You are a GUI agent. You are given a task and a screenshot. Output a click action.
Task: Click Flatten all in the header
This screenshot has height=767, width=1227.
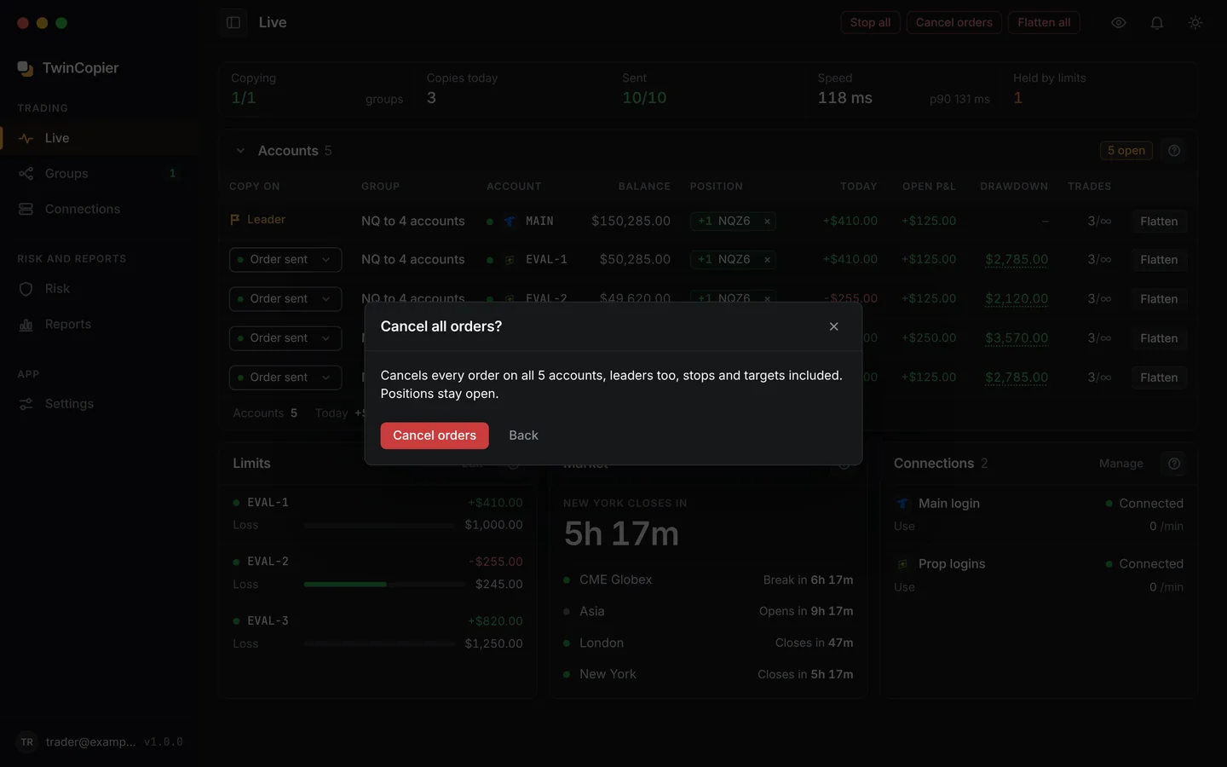1044,23
